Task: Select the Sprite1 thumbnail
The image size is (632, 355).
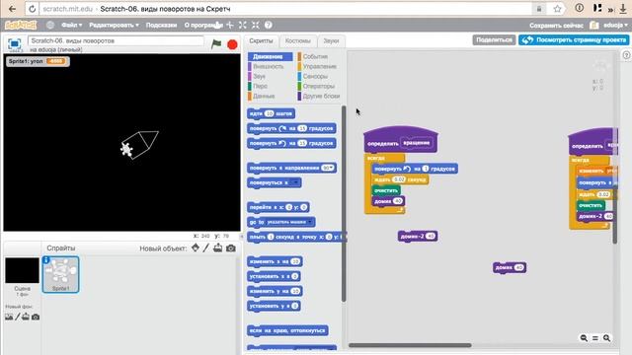Action: point(61,274)
